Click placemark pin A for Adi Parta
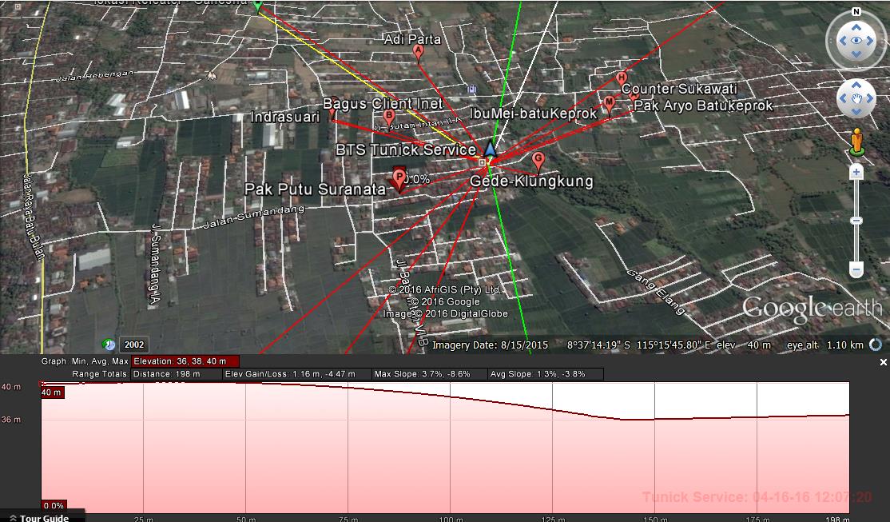890x522 pixels. point(419,53)
